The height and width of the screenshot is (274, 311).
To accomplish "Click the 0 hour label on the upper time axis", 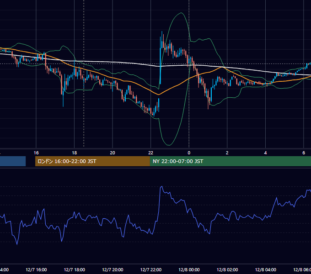I will 189,153.
